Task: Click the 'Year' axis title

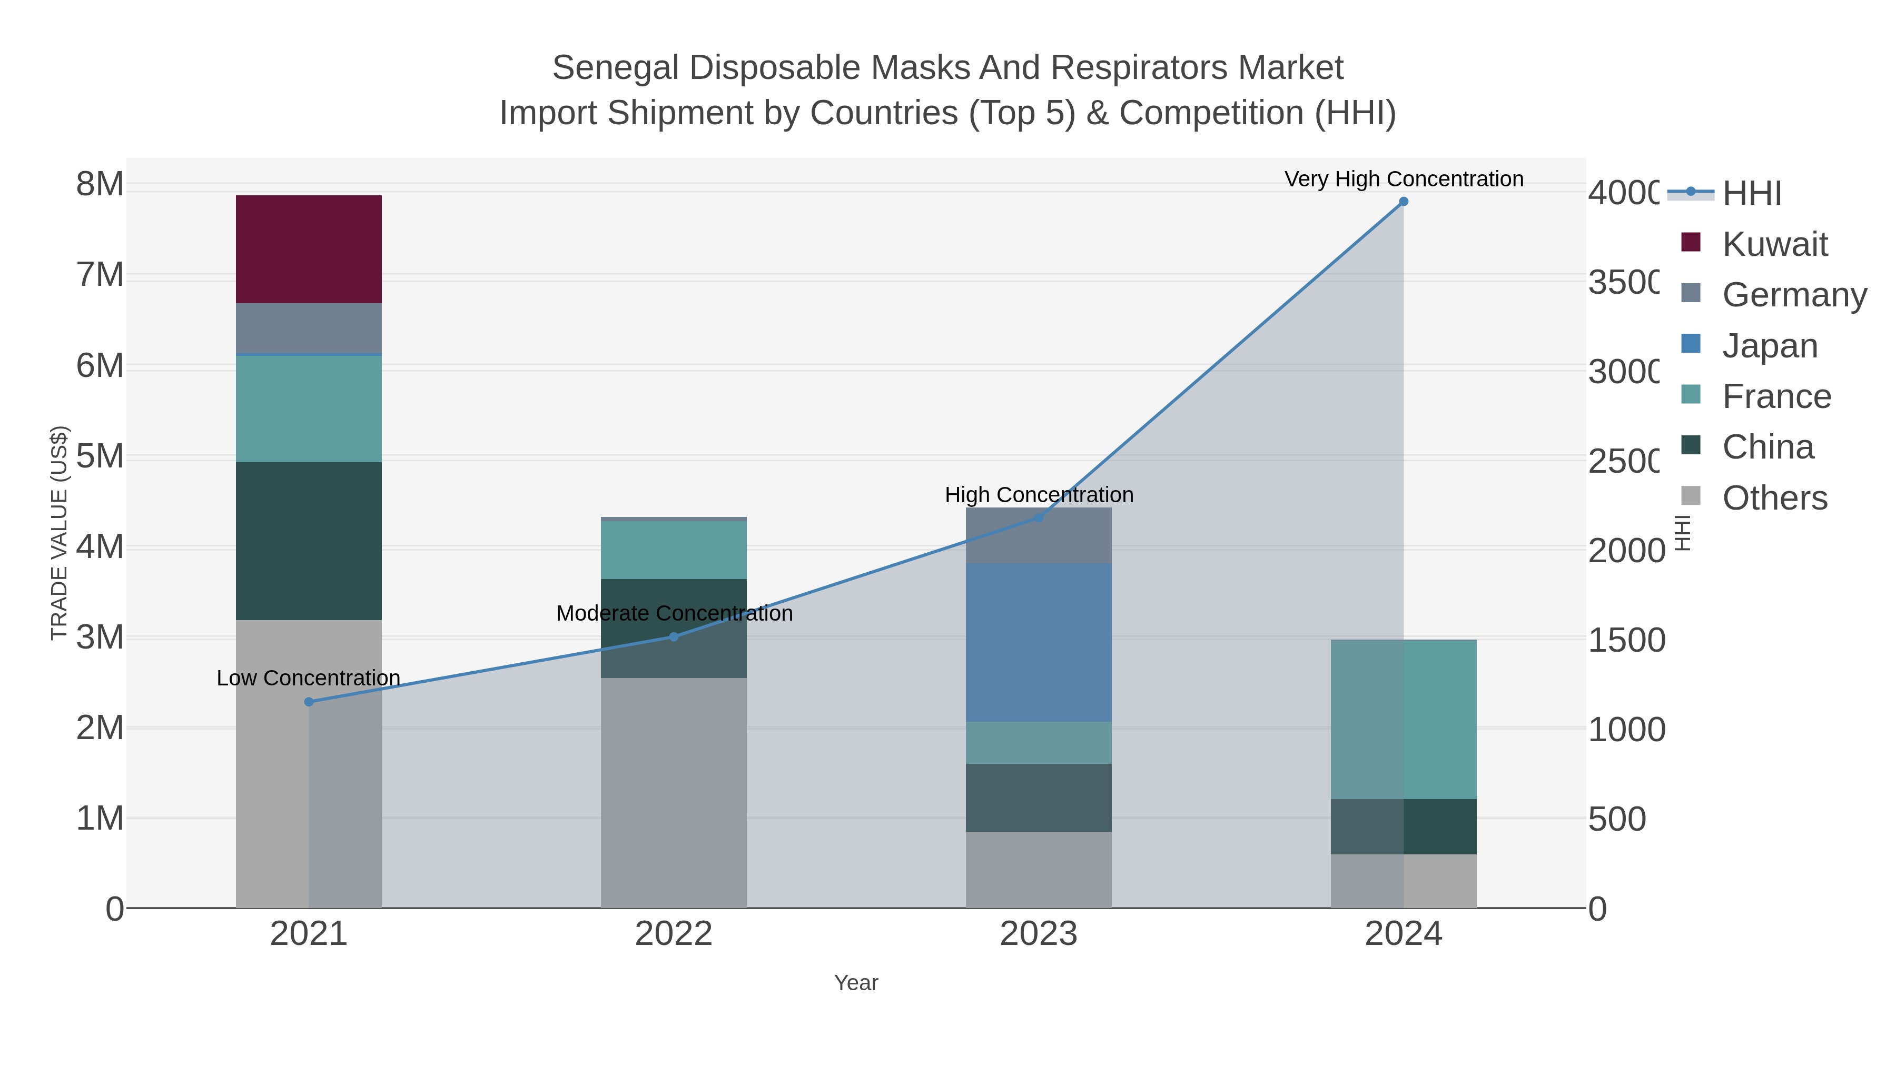Action: [x=856, y=983]
